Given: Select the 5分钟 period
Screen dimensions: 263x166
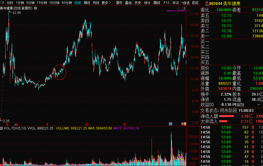Looking at the screenshot, I should [x=30, y=3].
